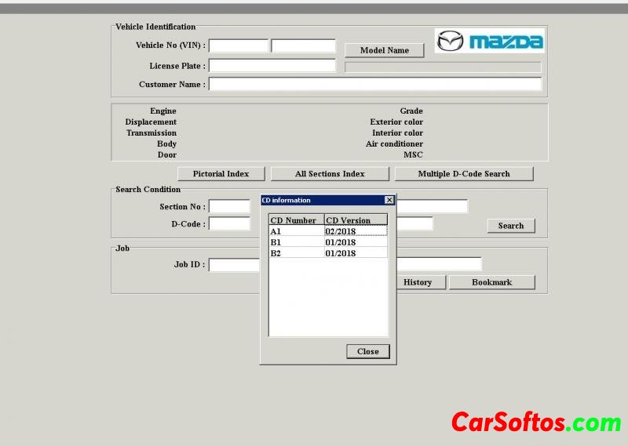Viewport: 628px width, 446px height.
Task: Sort by the CD Version column header
Action: pyautogui.click(x=356, y=220)
